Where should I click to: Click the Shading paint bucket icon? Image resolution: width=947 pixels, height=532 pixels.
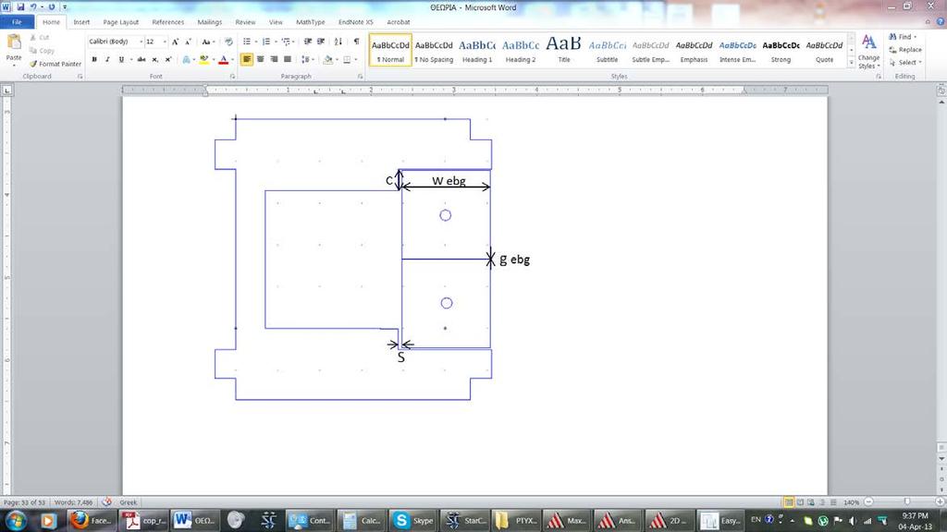(327, 59)
